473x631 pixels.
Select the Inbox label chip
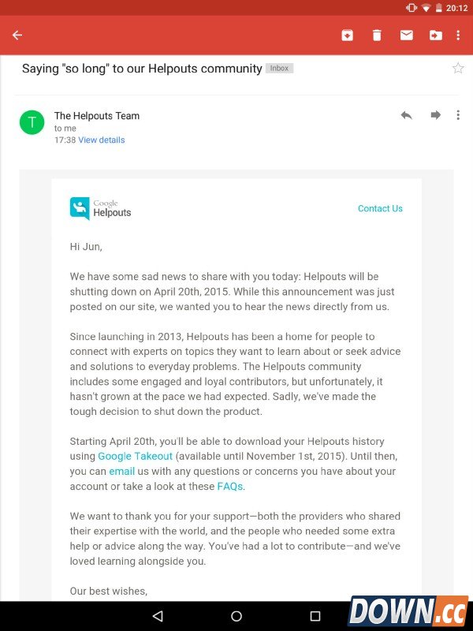coord(279,69)
